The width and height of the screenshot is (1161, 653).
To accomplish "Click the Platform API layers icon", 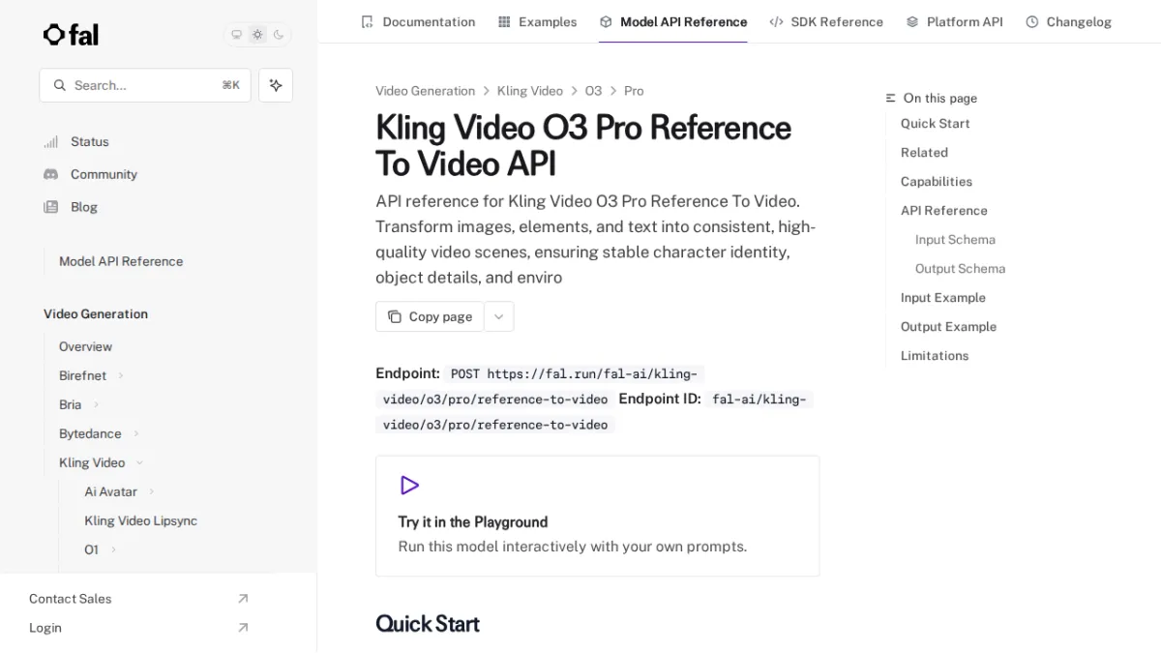I will click(x=912, y=21).
